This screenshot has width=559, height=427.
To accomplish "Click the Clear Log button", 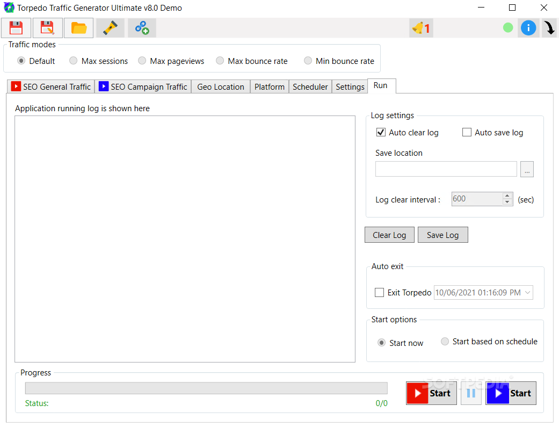I will 389,235.
